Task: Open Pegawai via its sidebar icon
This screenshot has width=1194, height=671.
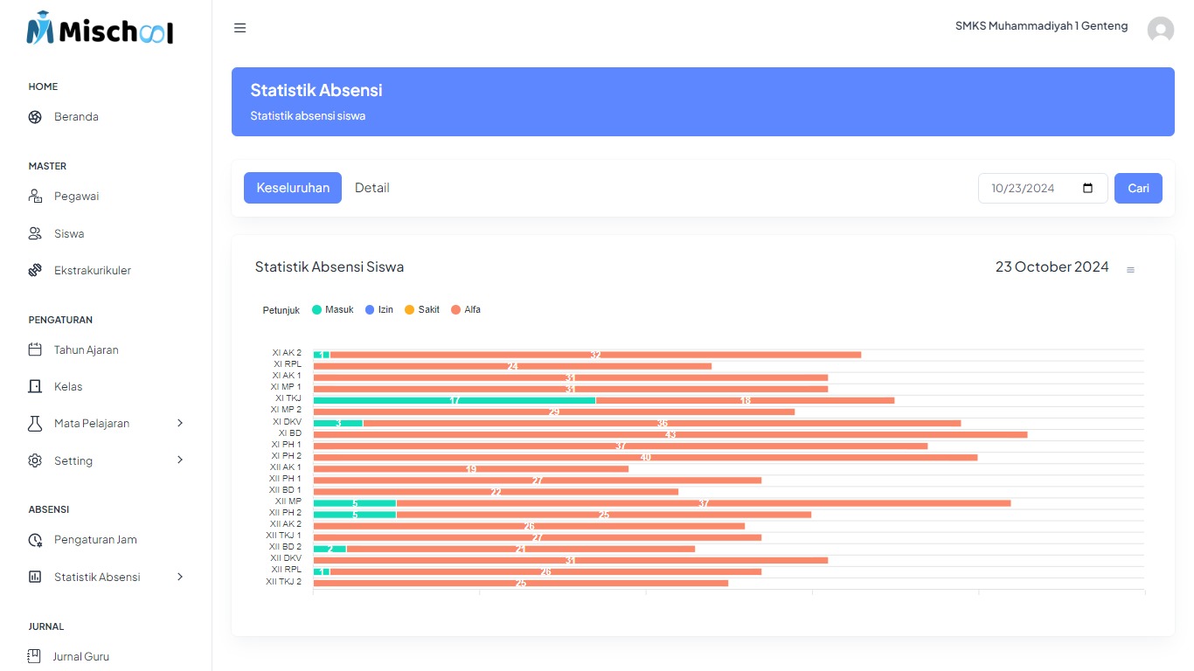Action: tap(35, 197)
